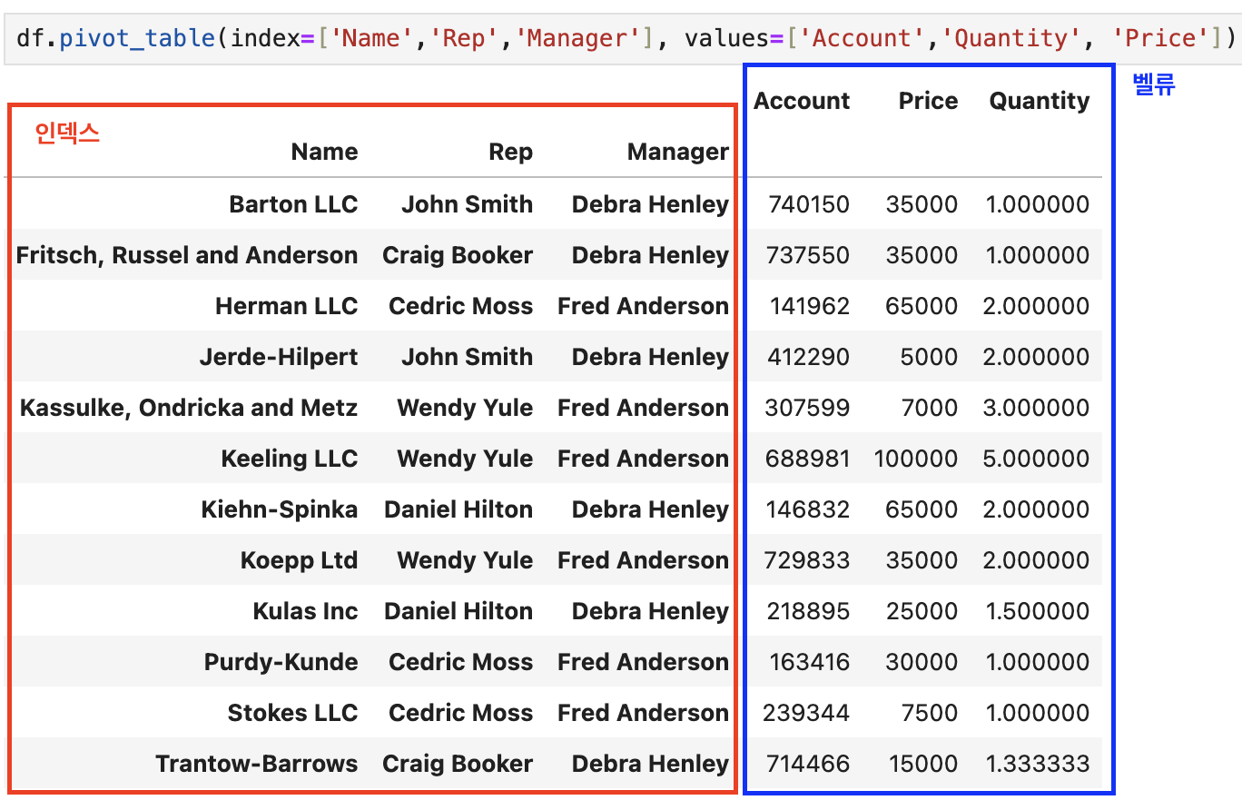This screenshot has width=1242, height=810.
Task: Click Fred Anderson in the Herman LLC row
Action: [643, 306]
